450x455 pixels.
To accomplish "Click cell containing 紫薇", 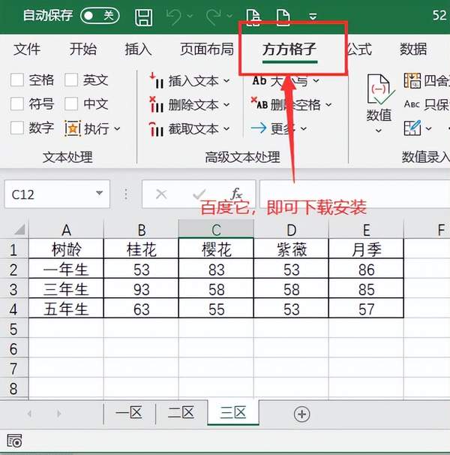I will 292,249.
